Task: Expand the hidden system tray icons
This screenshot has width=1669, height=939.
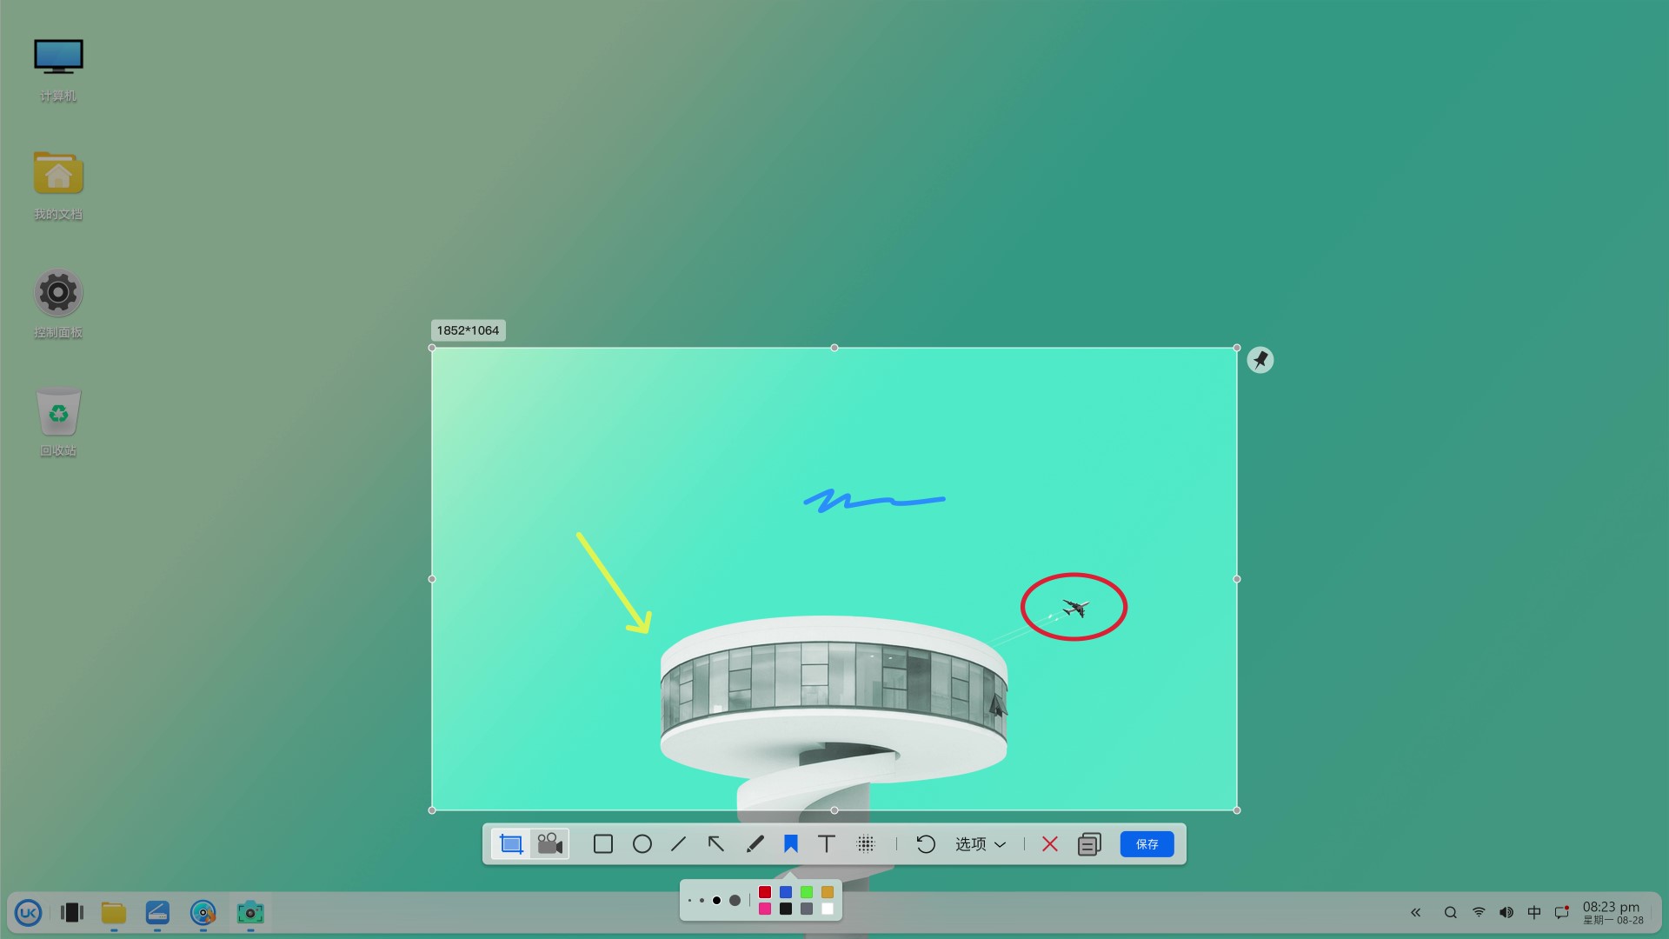Action: pyautogui.click(x=1416, y=913)
